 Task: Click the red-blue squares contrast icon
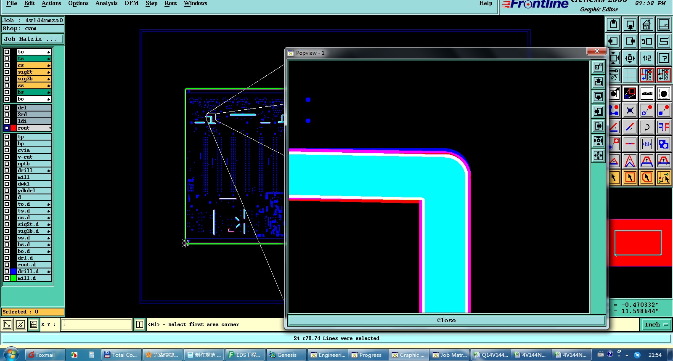pos(630,93)
